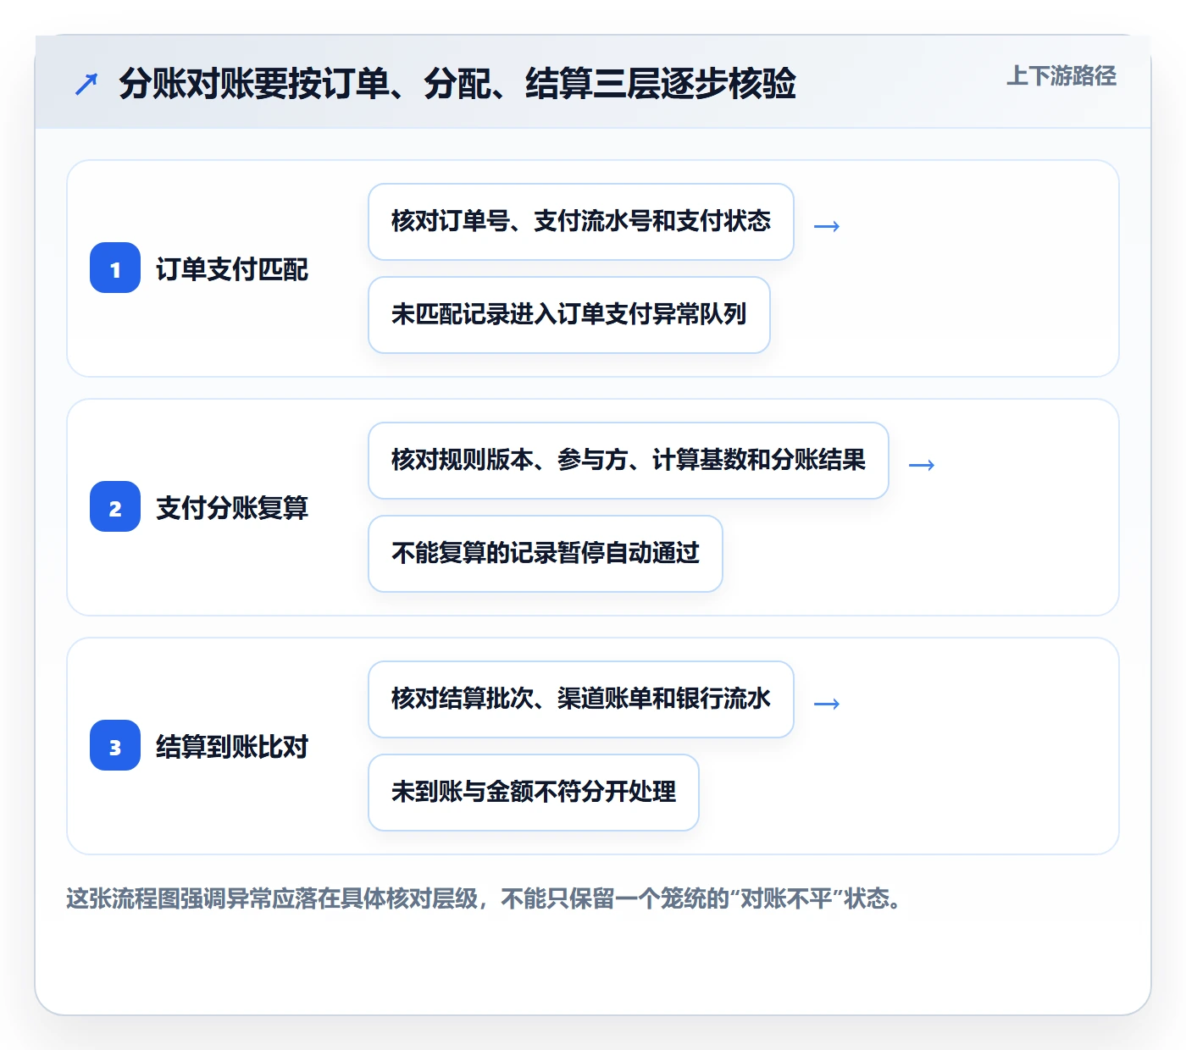
Task: Click the heading 分账对账要按订单、分配、结算三层逐步核验
Action: (457, 84)
